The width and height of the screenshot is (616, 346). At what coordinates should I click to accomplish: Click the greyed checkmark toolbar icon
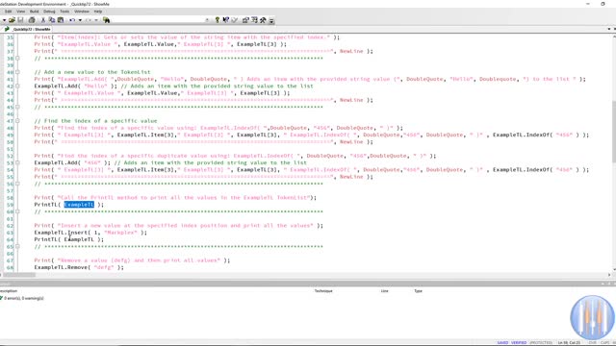pyautogui.click(x=235, y=20)
